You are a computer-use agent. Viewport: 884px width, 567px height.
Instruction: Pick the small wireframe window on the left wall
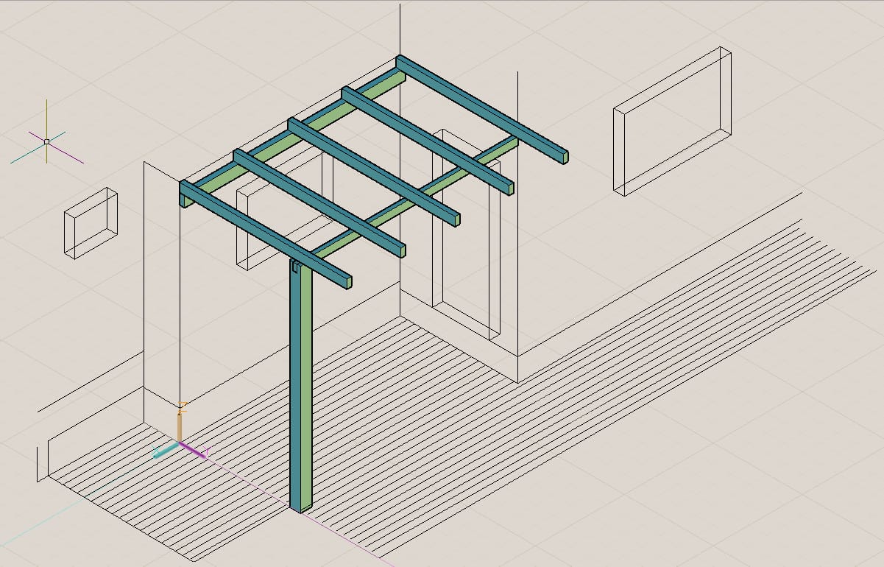point(91,223)
